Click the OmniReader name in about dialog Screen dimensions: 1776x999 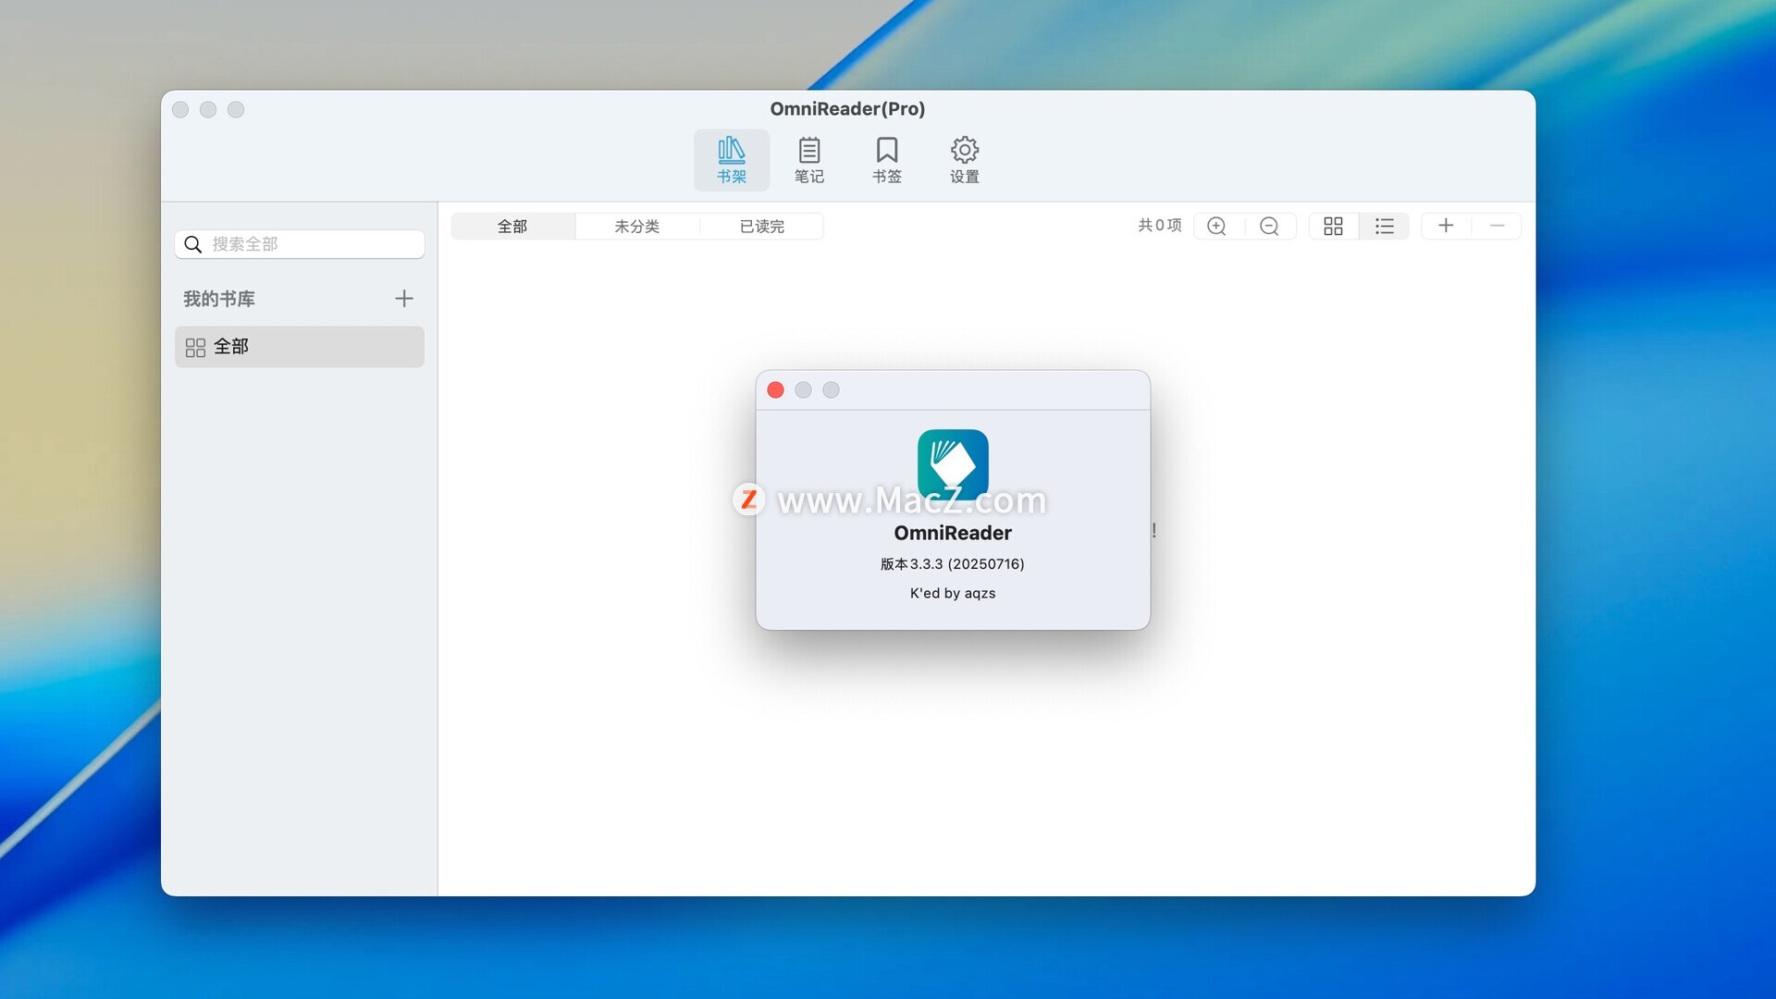pos(953,533)
